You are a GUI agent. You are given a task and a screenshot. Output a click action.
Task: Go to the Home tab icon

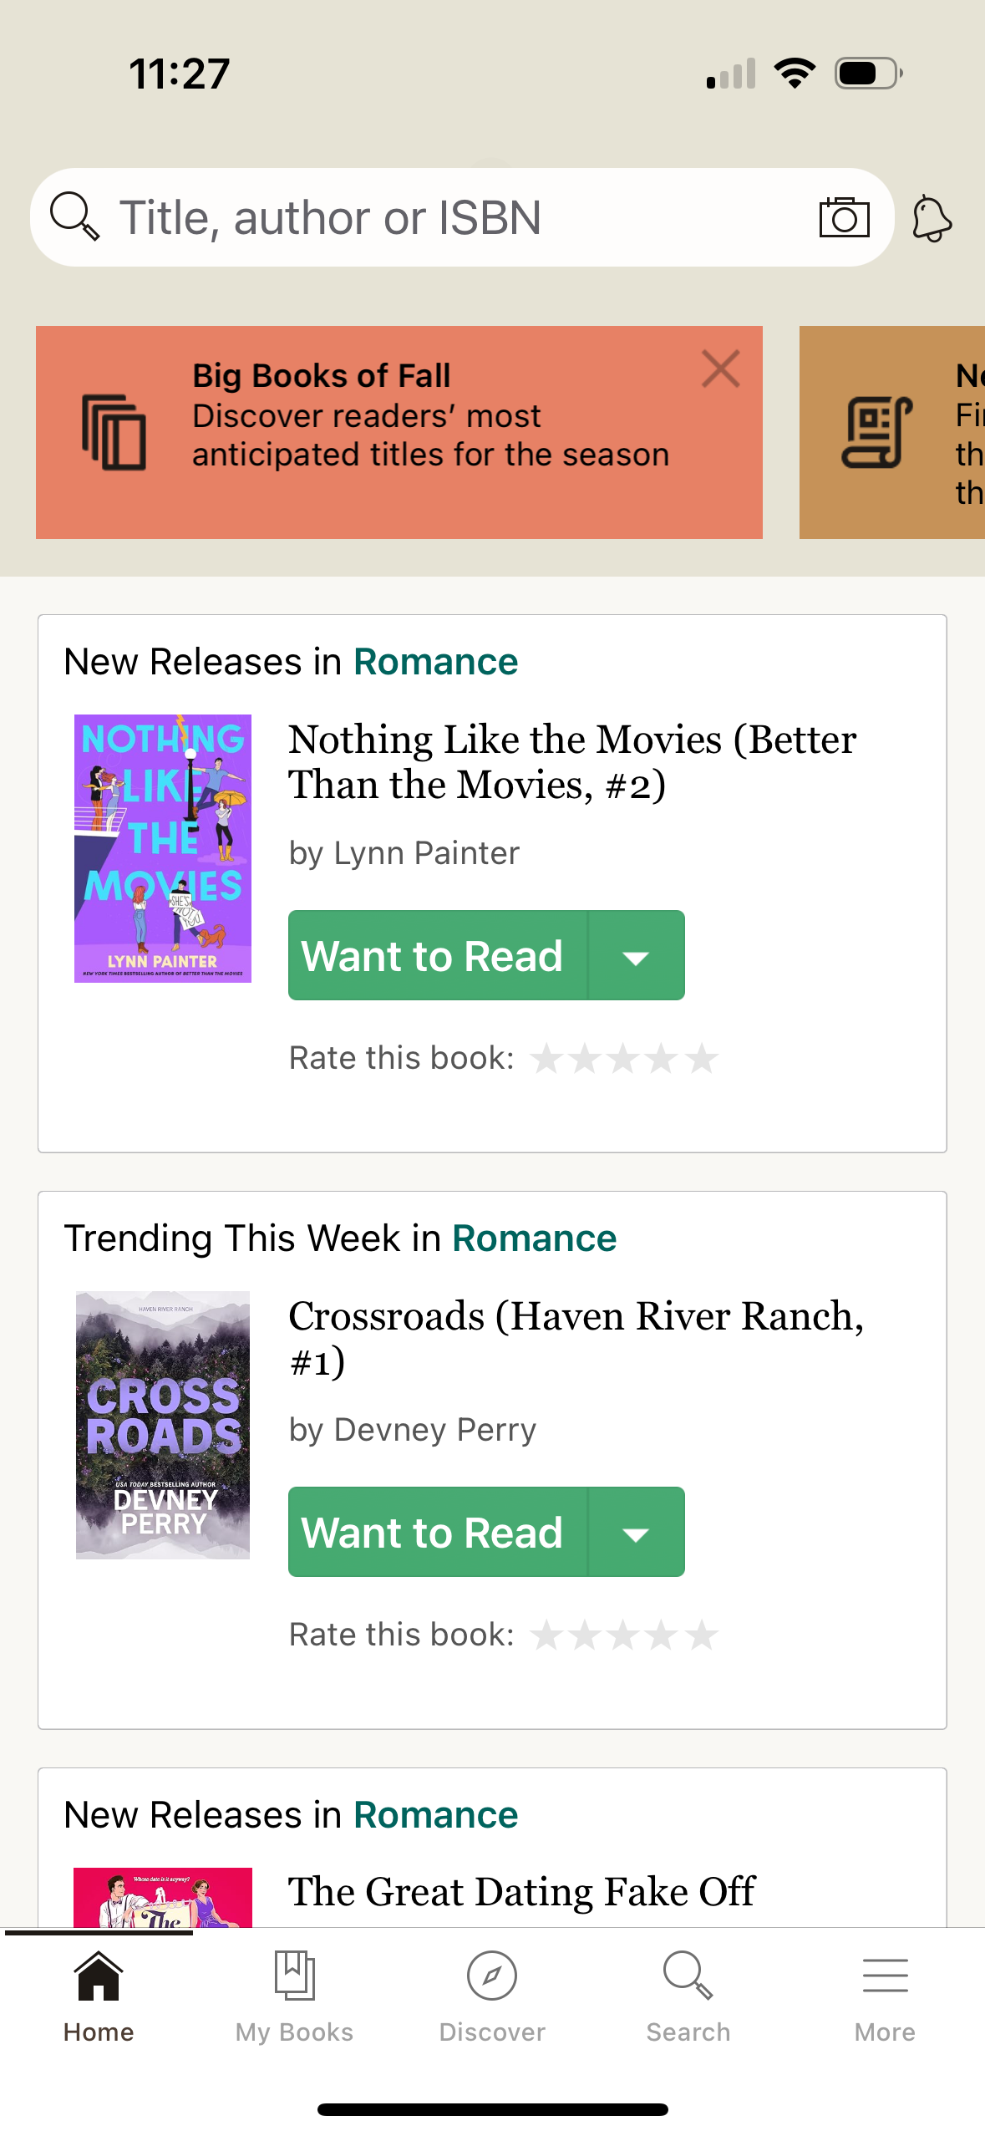[99, 1975]
